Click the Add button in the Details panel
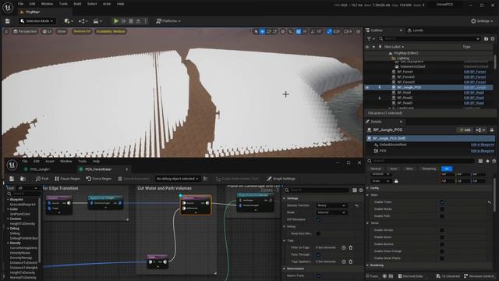The height and width of the screenshot is (281, 499). (465, 130)
